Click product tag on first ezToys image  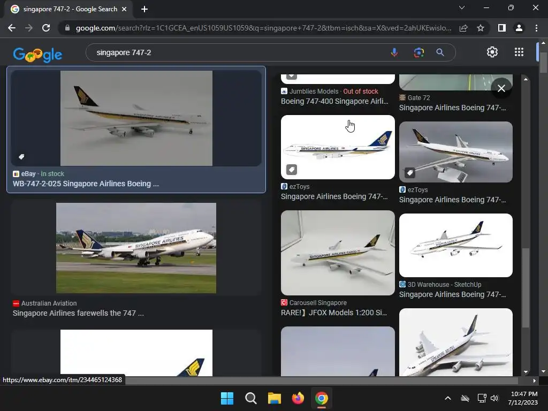292,170
